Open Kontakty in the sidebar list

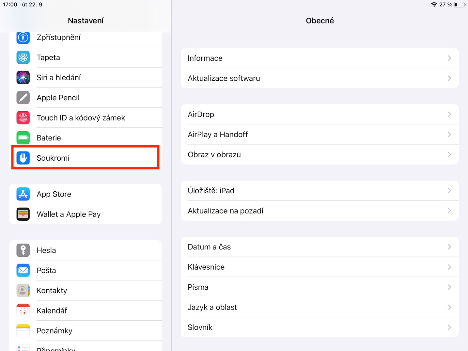tap(52, 291)
